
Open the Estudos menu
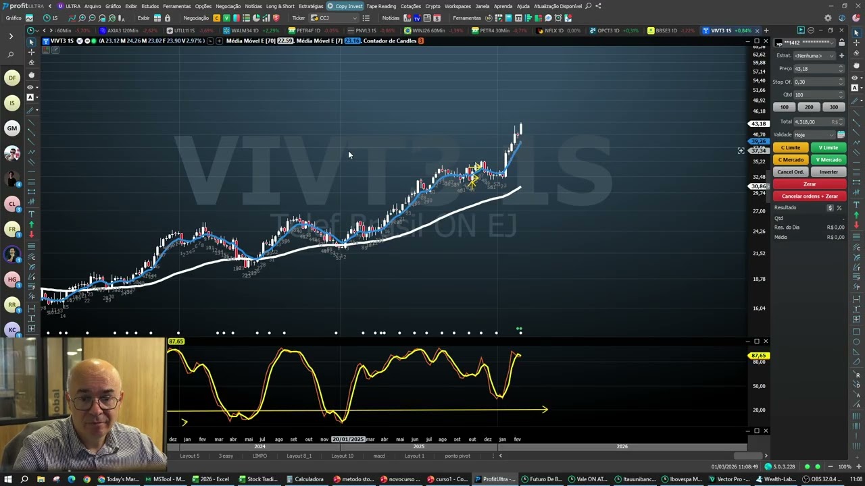pyautogui.click(x=150, y=6)
